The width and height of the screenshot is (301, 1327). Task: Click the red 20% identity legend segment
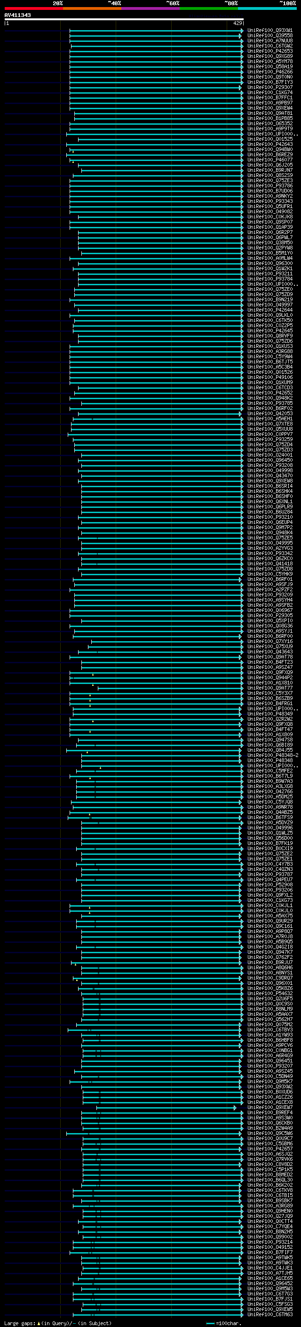[33, 8]
